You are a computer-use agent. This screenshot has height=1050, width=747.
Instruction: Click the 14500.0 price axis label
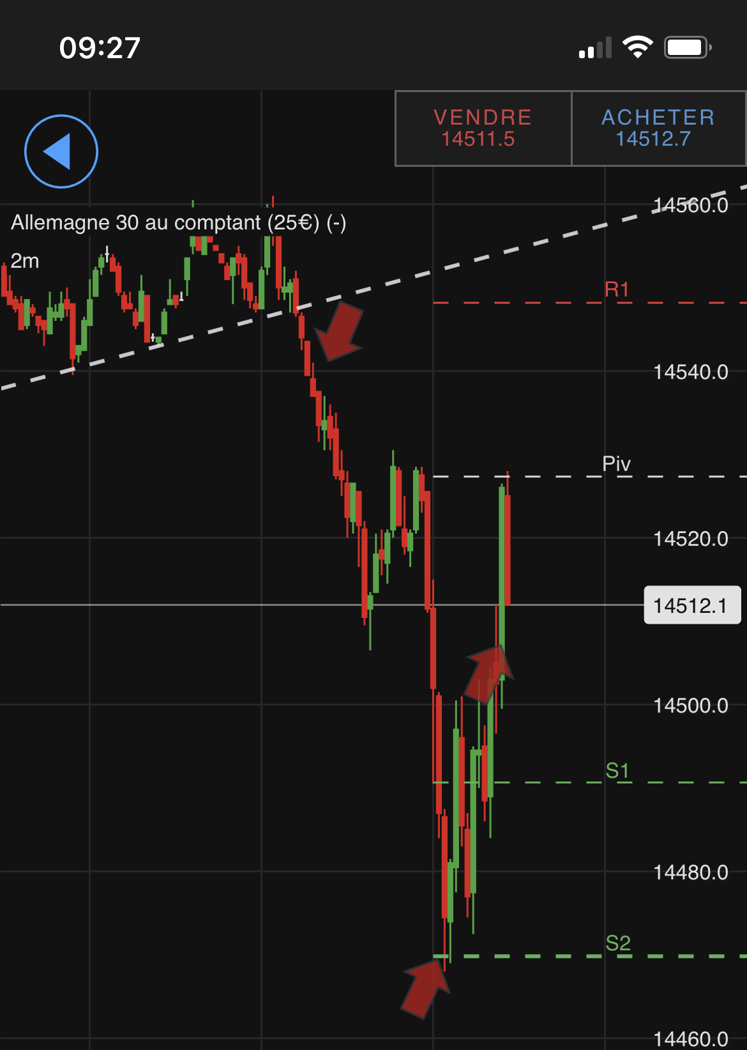tap(690, 706)
